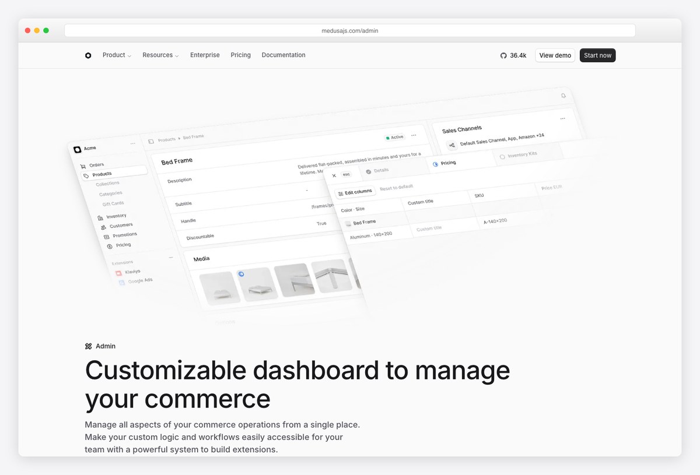This screenshot has width=700, height=475.
Task: Open the GitHub icon showing 36.4k stars
Action: point(503,55)
